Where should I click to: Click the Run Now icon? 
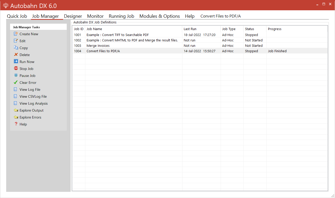pyautogui.click(x=16, y=61)
